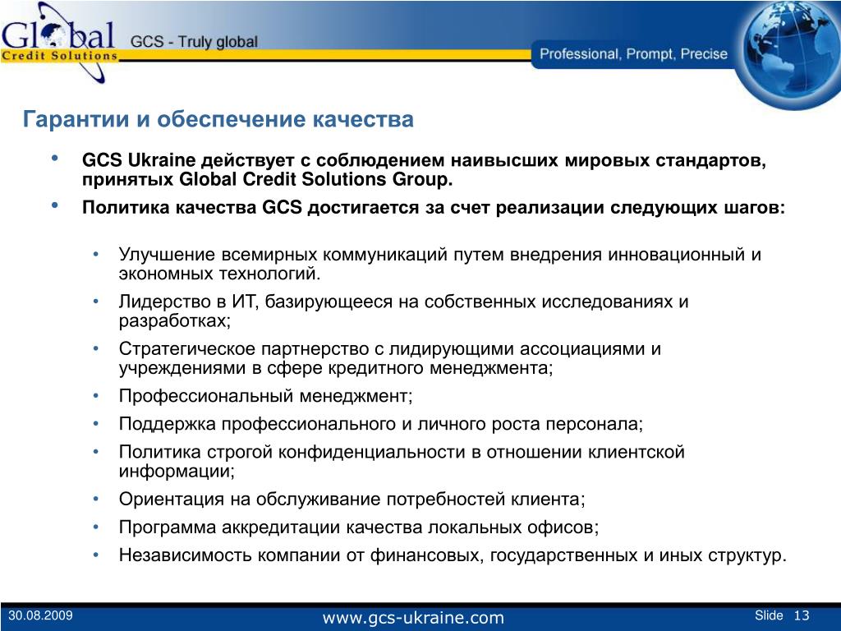This screenshot has width=841, height=631.
Task: Click the 'Политика строгой конфиденциальности' bullet
Action: click(x=401, y=462)
